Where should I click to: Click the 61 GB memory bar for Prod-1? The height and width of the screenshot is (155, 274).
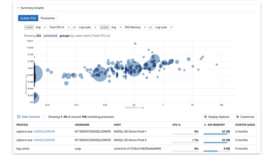coord(217,134)
